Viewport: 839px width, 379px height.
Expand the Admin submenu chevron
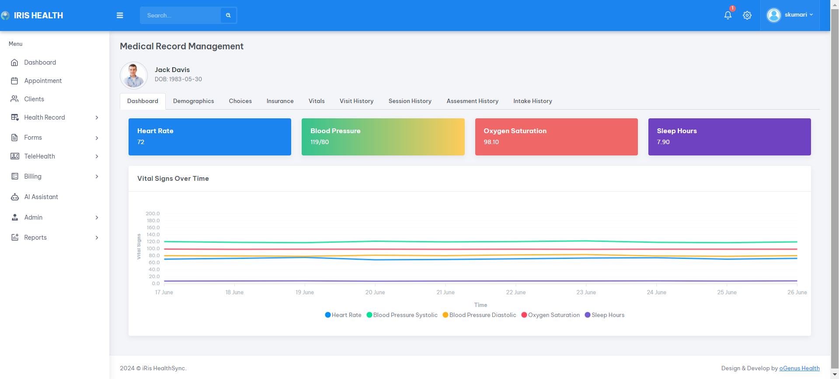97,217
